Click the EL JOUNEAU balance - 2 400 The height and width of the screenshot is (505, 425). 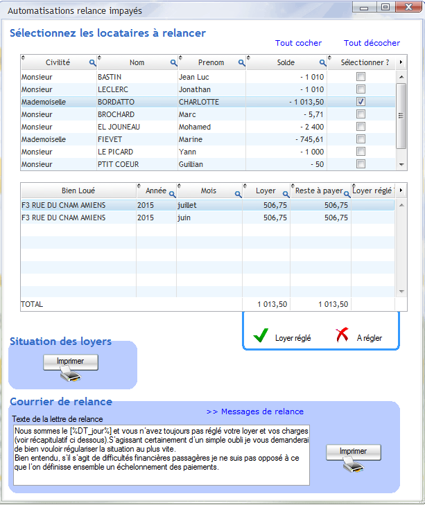coord(312,127)
